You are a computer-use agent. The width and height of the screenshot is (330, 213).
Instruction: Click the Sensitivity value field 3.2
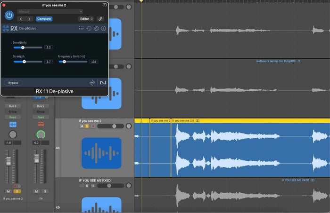(x=49, y=47)
